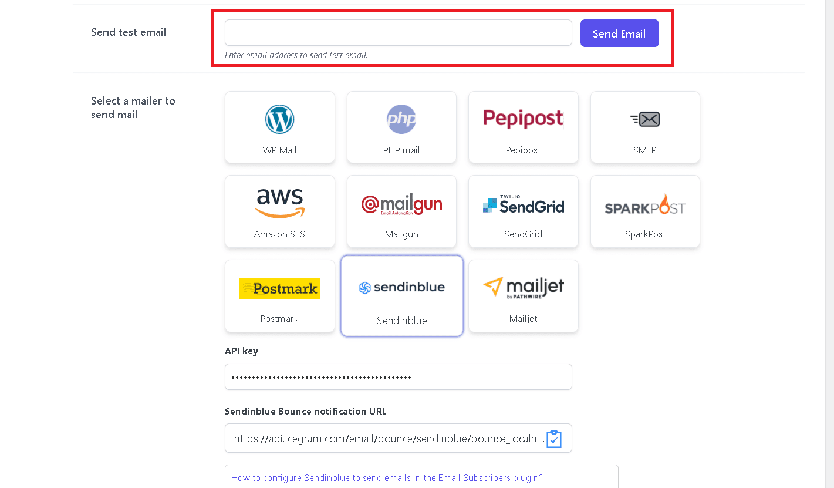The image size is (834, 488).
Task: Pick the Twilio SendGrid logo
Action: [x=523, y=204]
